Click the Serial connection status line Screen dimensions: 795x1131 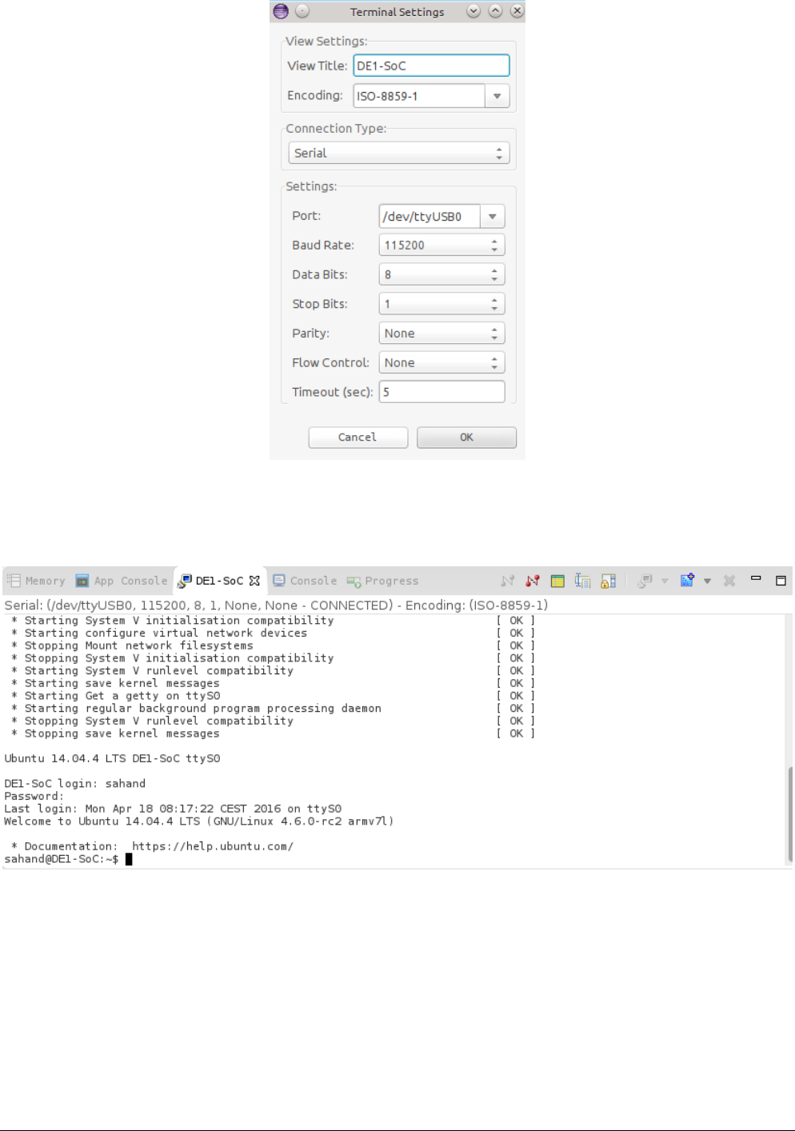pos(276,605)
